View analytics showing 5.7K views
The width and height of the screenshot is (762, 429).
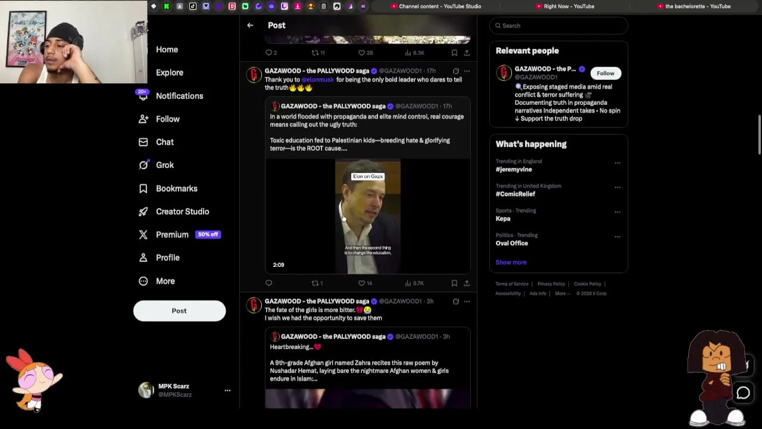(x=414, y=283)
